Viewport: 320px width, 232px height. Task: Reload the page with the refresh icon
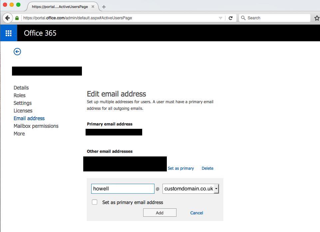pyautogui.click(x=231, y=18)
